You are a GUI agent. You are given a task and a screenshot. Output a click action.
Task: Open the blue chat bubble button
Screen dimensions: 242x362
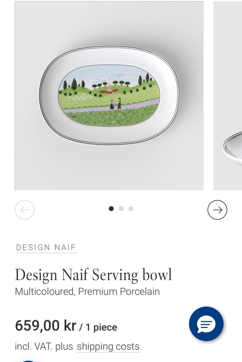(x=206, y=324)
